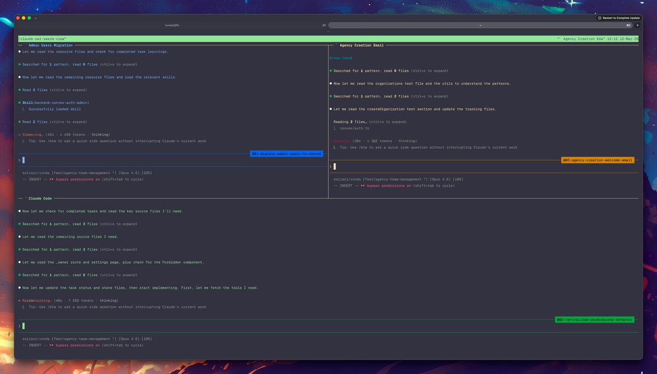
Task: Click 'Now let me read the remaining resource files' line
Action: (100, 77)
